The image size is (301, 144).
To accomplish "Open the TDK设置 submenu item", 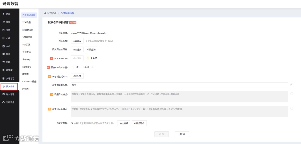I will click(26, 23).
